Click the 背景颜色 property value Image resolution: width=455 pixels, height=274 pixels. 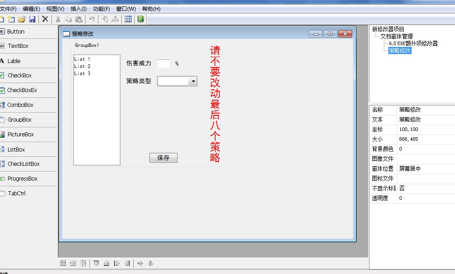pyautogui.click(x=426, y=149)
